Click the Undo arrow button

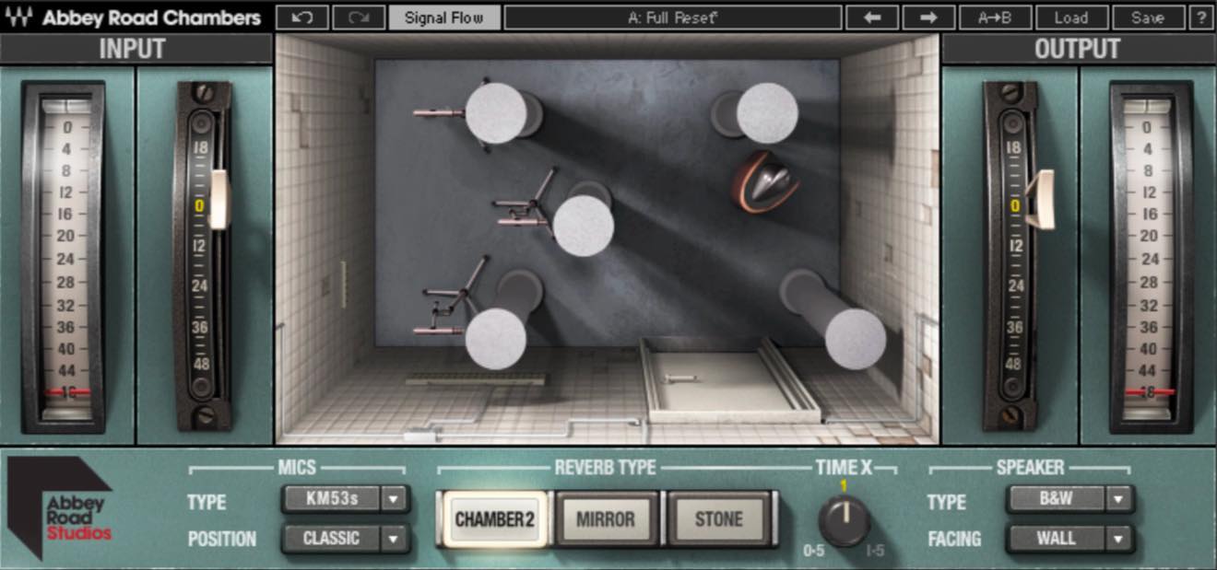[x=301, y=17]
